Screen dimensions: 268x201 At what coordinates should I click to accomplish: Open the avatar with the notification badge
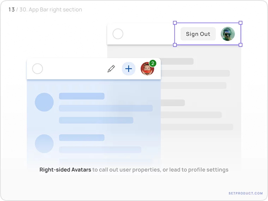(x=147, y=69)
